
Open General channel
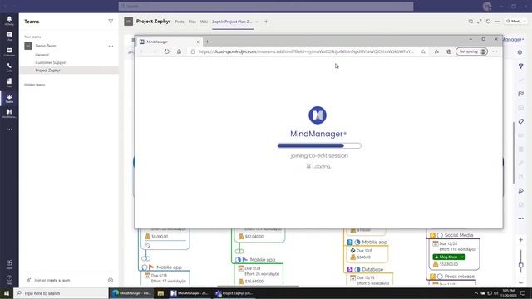pos(42,55)
